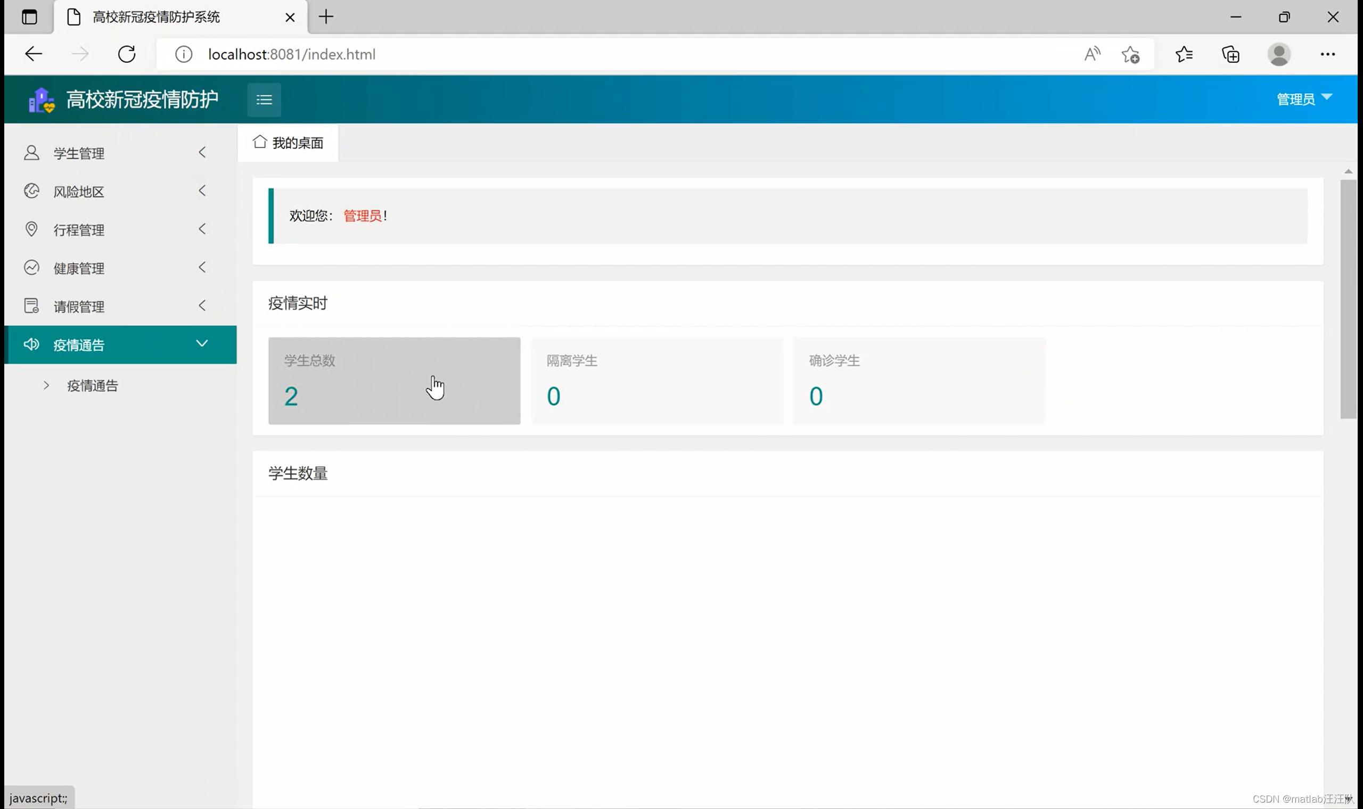
Task: Click the 隔离学生 statistics card
Action: (656, 381)
